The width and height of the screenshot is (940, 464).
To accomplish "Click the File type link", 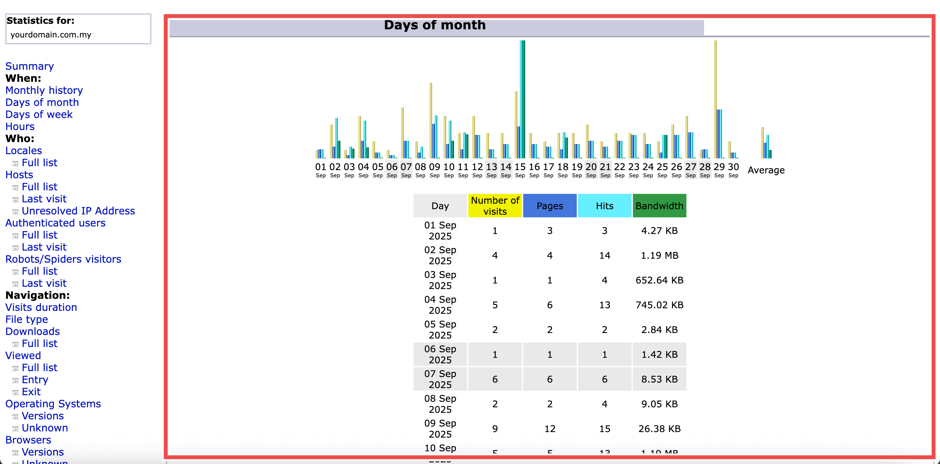I will click(x=27, y=319).
